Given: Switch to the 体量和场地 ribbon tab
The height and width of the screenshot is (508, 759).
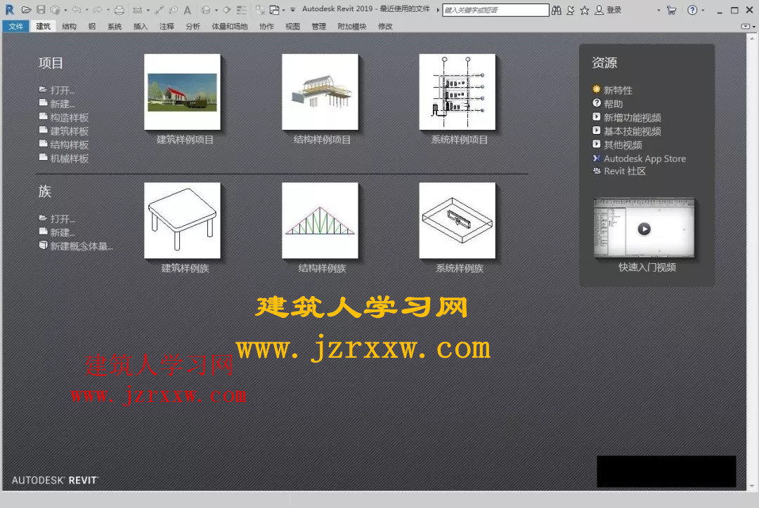Looking at the screenshot, I should 229,27.
